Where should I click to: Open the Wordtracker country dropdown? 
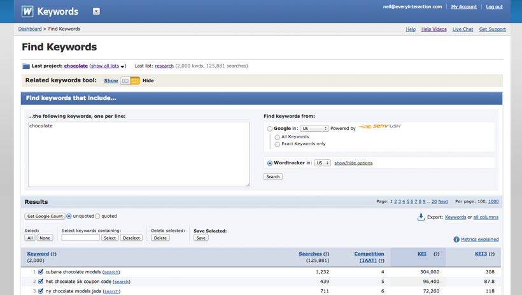click(x=322, y=163)
